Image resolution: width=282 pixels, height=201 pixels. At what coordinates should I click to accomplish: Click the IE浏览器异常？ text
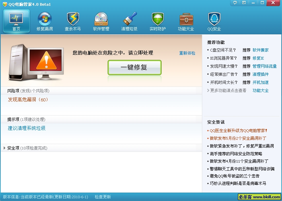[223, 58]
